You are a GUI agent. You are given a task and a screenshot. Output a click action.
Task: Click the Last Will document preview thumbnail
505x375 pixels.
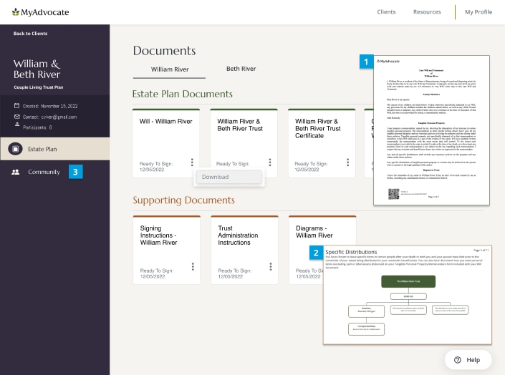(x=431, y=130)
